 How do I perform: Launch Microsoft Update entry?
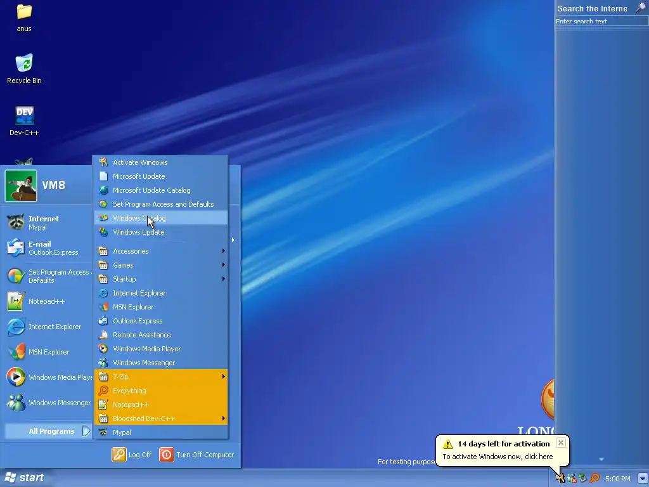[x=161, y=176]
